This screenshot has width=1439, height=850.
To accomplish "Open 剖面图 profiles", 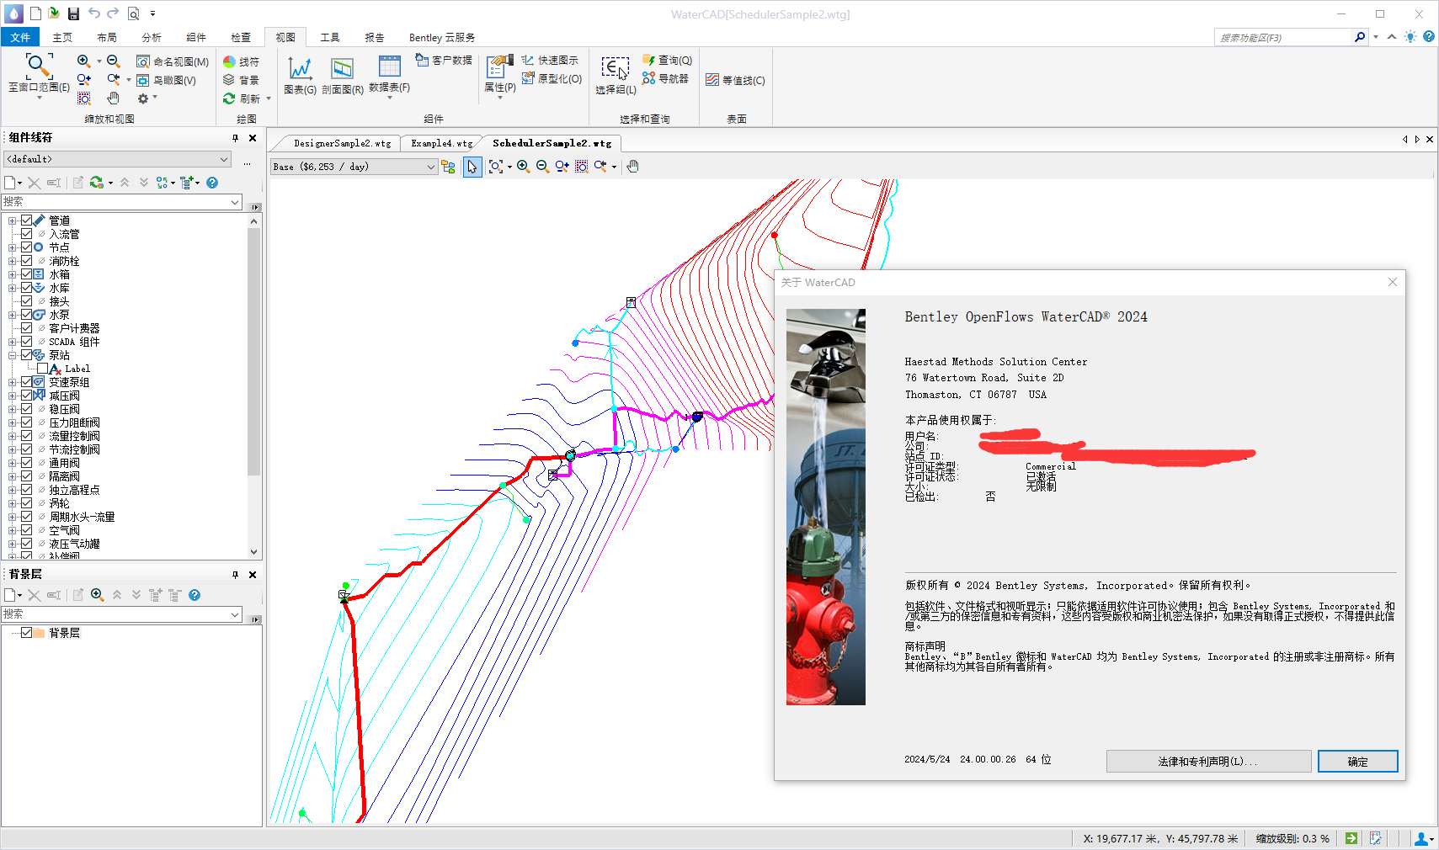I will (343, 75).
